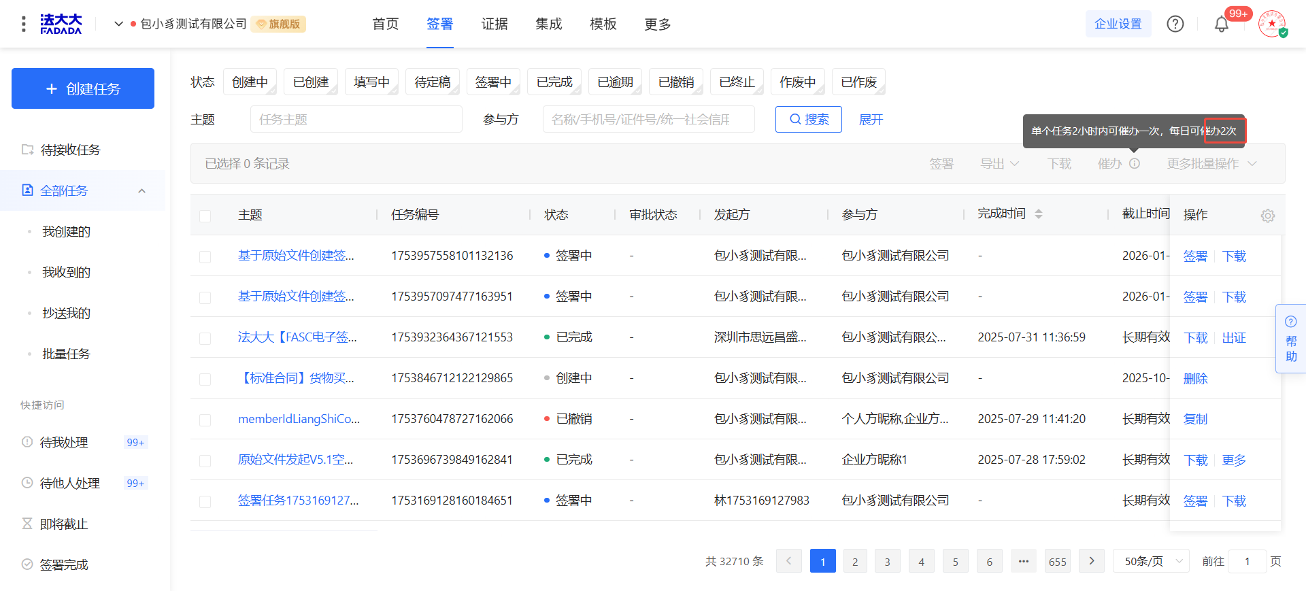Image resolution: width=1306 pixels, height=591 pixels.
Task: Expand the company switcher dropdown arrow
Action: pyautogui.click(x=118, y=24)
